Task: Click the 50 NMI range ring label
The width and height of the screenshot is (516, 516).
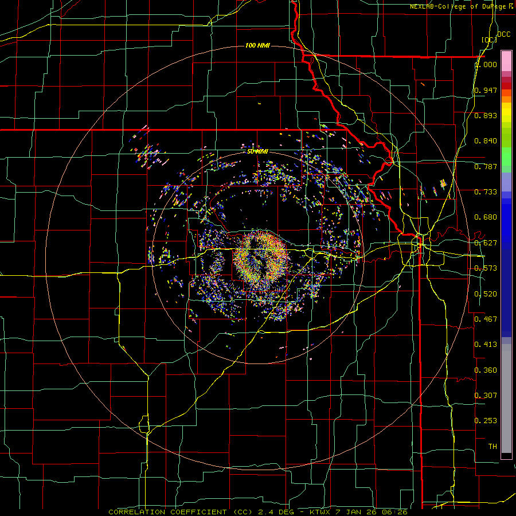Action: pyautogui.click(x=257, y=151)
